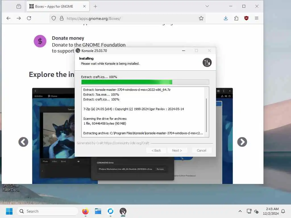Open network status tray icon
Viewport: 291px width, 218px height.
coord(249,211)
